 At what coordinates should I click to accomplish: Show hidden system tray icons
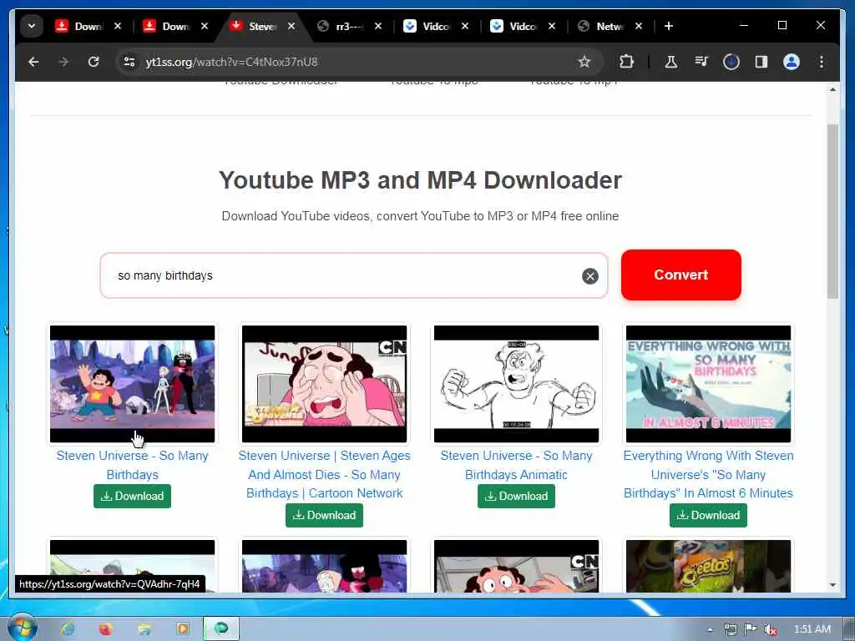click(710, 629)
